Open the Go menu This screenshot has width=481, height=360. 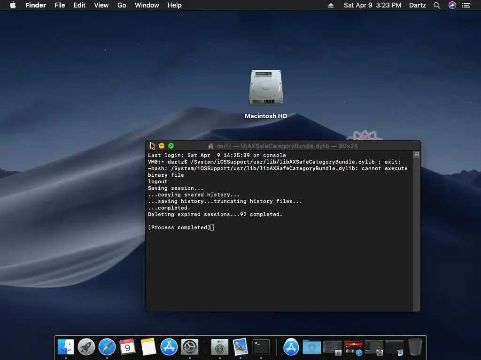coord(122,5)
